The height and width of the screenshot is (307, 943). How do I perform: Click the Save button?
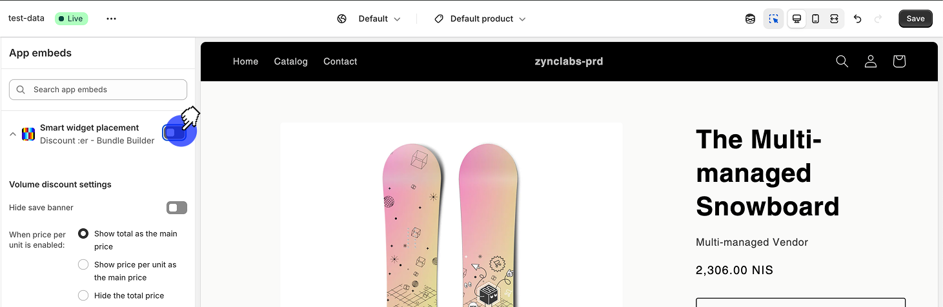[x=915, y=19]
